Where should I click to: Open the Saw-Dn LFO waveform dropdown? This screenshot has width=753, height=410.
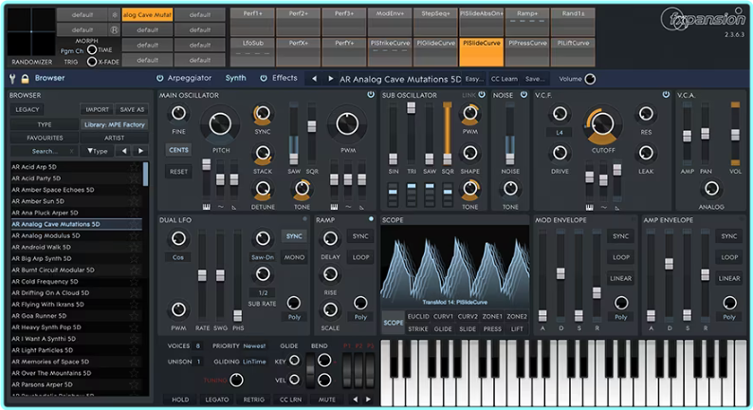(262, 257)
